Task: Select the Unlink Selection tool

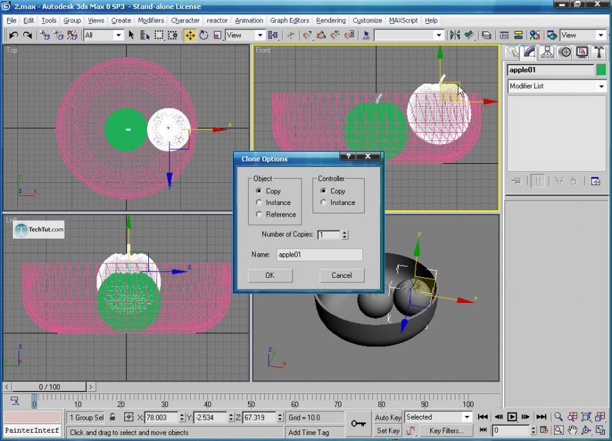Action: click(x=59, y=35)
